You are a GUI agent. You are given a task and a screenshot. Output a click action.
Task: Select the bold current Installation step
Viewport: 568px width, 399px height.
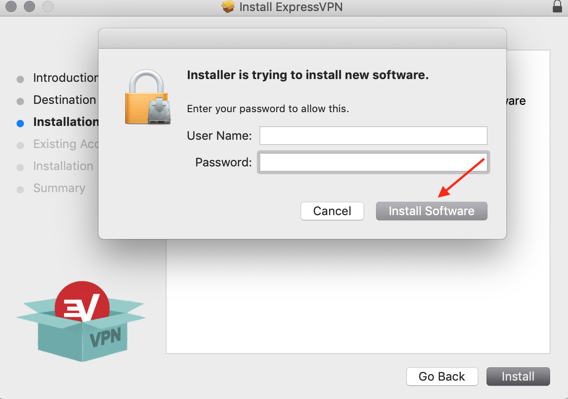pyautogui.click(x=66, y=122)
